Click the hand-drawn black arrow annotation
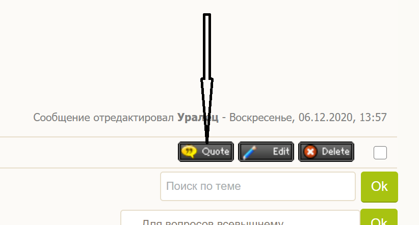Viewport: 419px width, 225px height. 207,77
